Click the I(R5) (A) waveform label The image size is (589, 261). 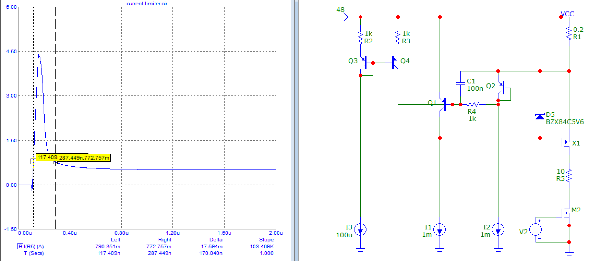(x=34, y=246)
